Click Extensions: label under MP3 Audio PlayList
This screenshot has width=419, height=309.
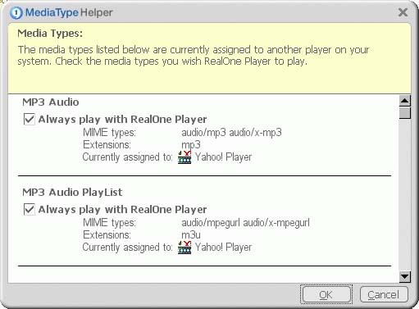coord(107,235)
